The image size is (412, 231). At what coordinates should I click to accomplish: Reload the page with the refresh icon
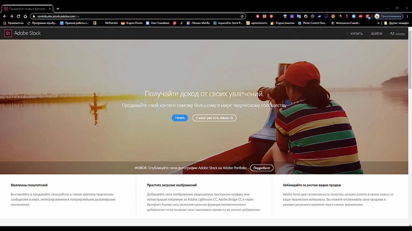point(18,16)
